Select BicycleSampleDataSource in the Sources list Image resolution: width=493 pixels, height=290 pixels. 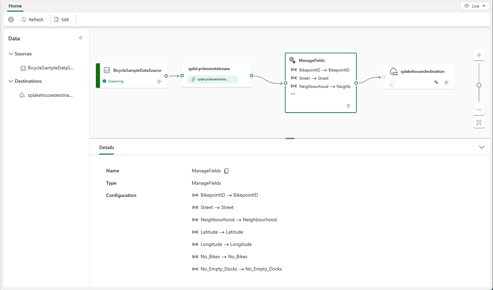coord(50,68)
